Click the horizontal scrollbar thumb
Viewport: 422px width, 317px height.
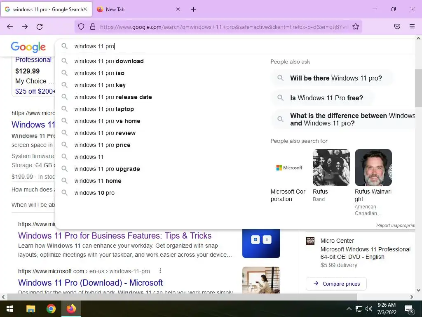coord(182,297)
